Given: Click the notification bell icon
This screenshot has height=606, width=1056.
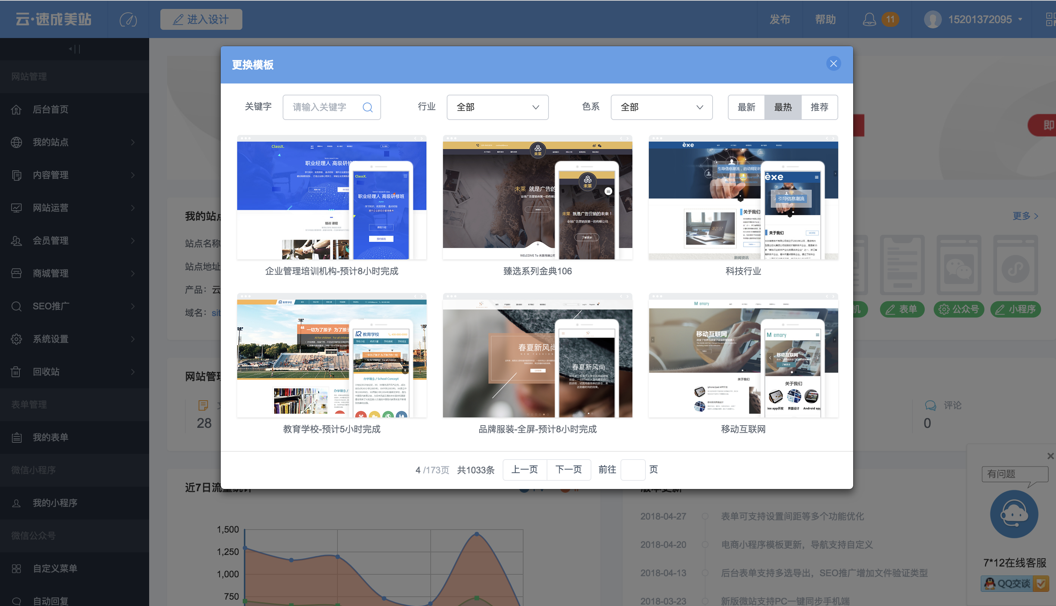Looking at the screenshot, I should [869, 19].
